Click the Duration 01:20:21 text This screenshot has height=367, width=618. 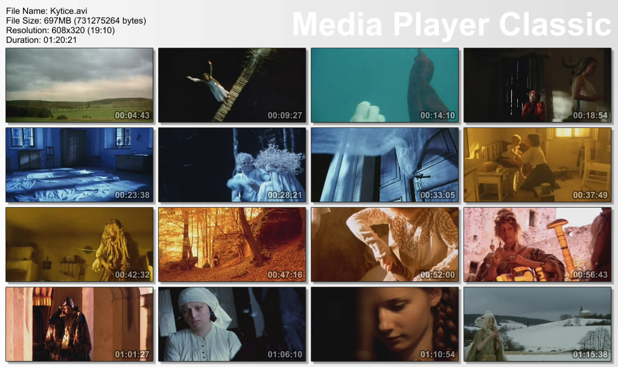point(40,40)
